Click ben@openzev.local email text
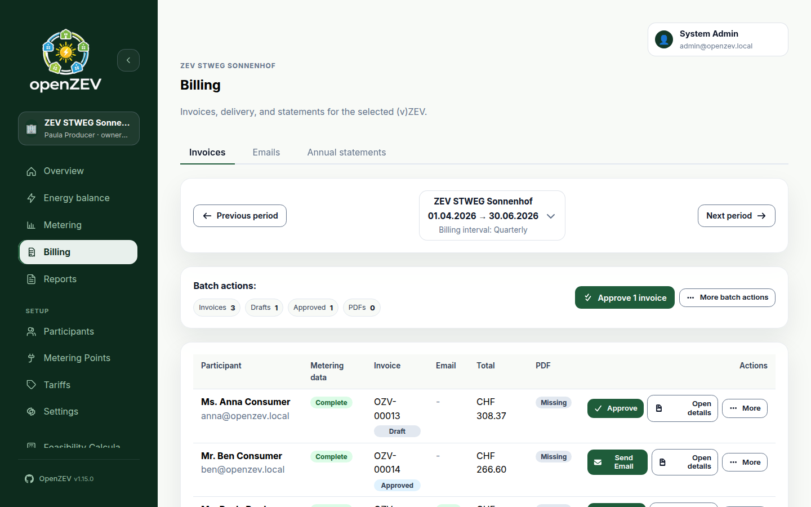 [243, 470]
